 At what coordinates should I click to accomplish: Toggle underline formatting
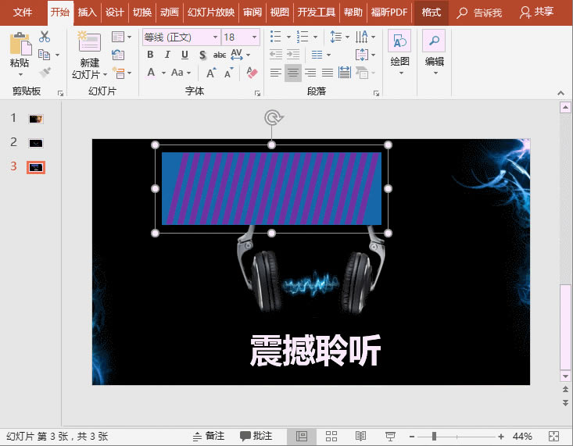click(x=184, y=55)
